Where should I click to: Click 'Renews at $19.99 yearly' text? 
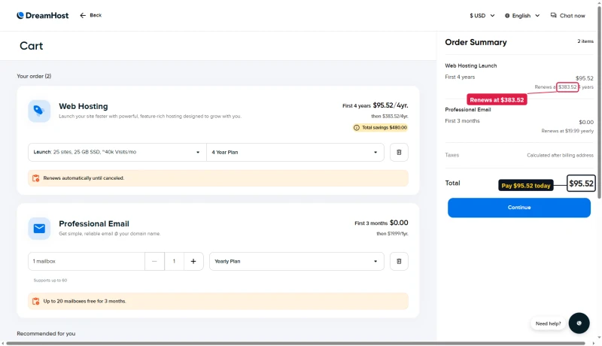click(567, 131)
